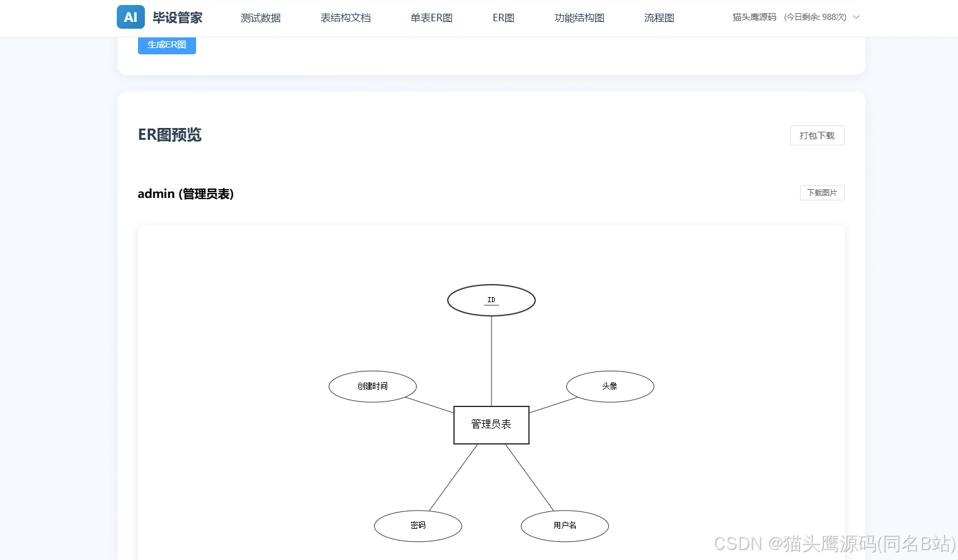The width and height of the screenshot is (958, 560).
Task: Click the 头像 attribute ellipse
Action: click(x=610, y=386)
